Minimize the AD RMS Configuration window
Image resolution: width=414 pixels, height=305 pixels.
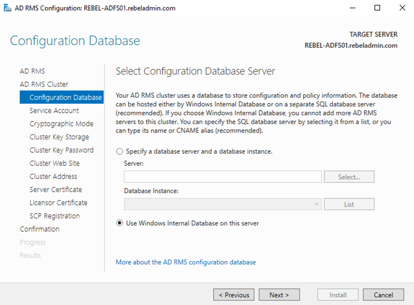pos(352,8)
